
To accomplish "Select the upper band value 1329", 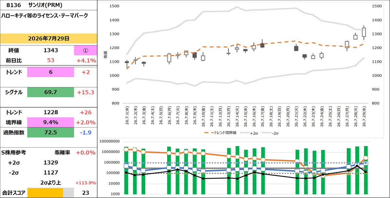I will coord(51,163).
